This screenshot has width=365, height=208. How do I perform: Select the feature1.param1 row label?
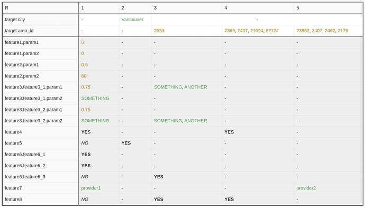(22, 42)
